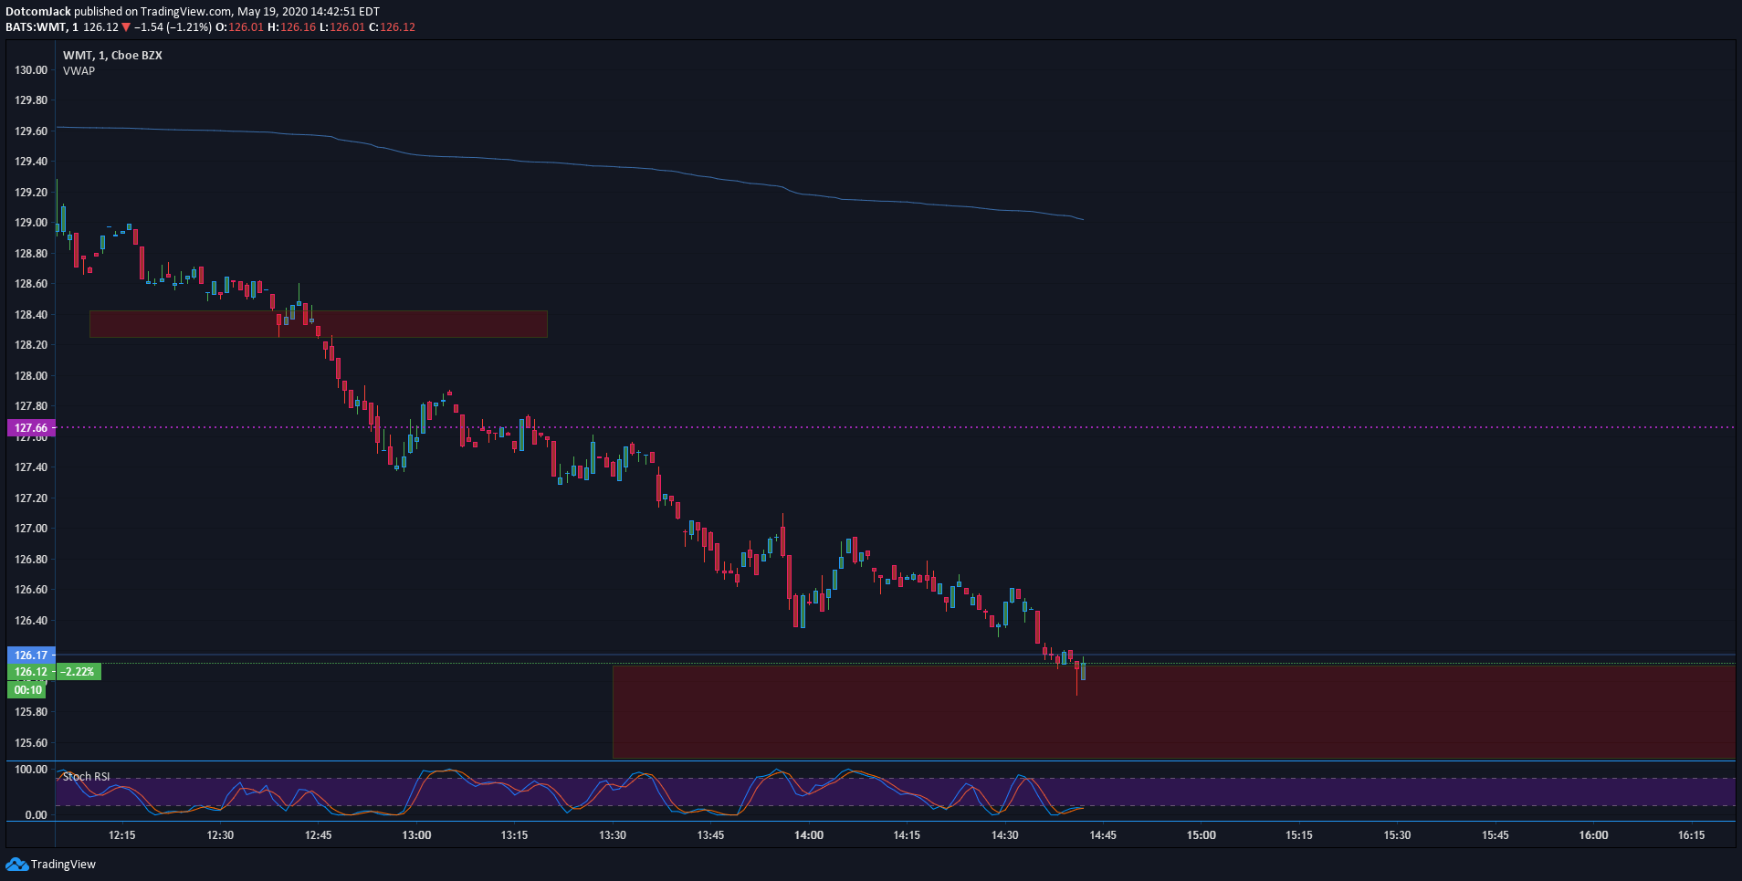Click the 127.00 price axis label
1742x881 pixels.
click(31, 528)
